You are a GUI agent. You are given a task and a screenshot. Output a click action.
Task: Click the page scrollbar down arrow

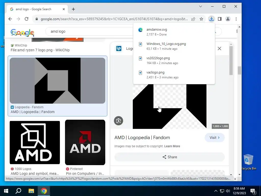(239, 175)
